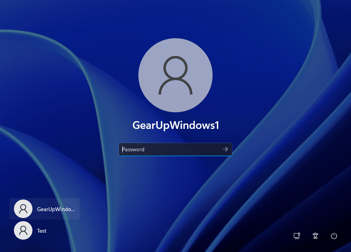Click the person silhouette in large avatar
351x252 pixels.
[175, 76]
